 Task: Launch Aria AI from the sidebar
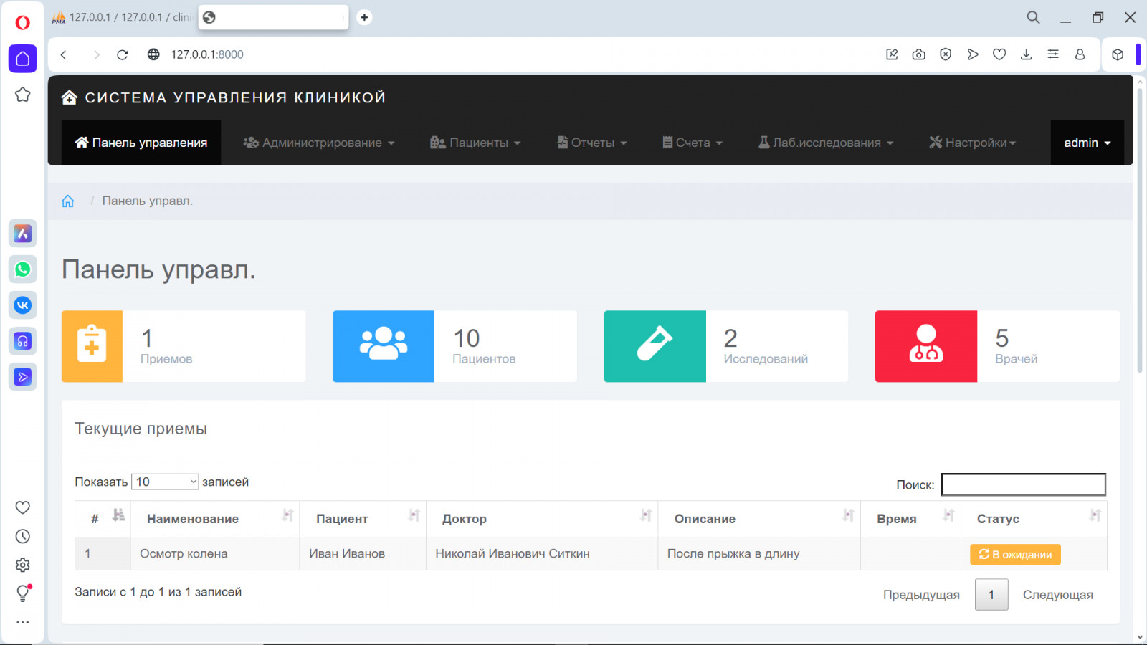(23, 234)
